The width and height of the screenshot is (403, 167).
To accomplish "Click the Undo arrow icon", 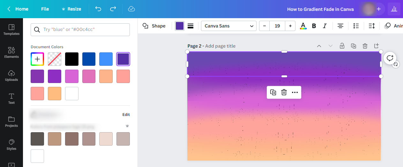I will point(98,9).
